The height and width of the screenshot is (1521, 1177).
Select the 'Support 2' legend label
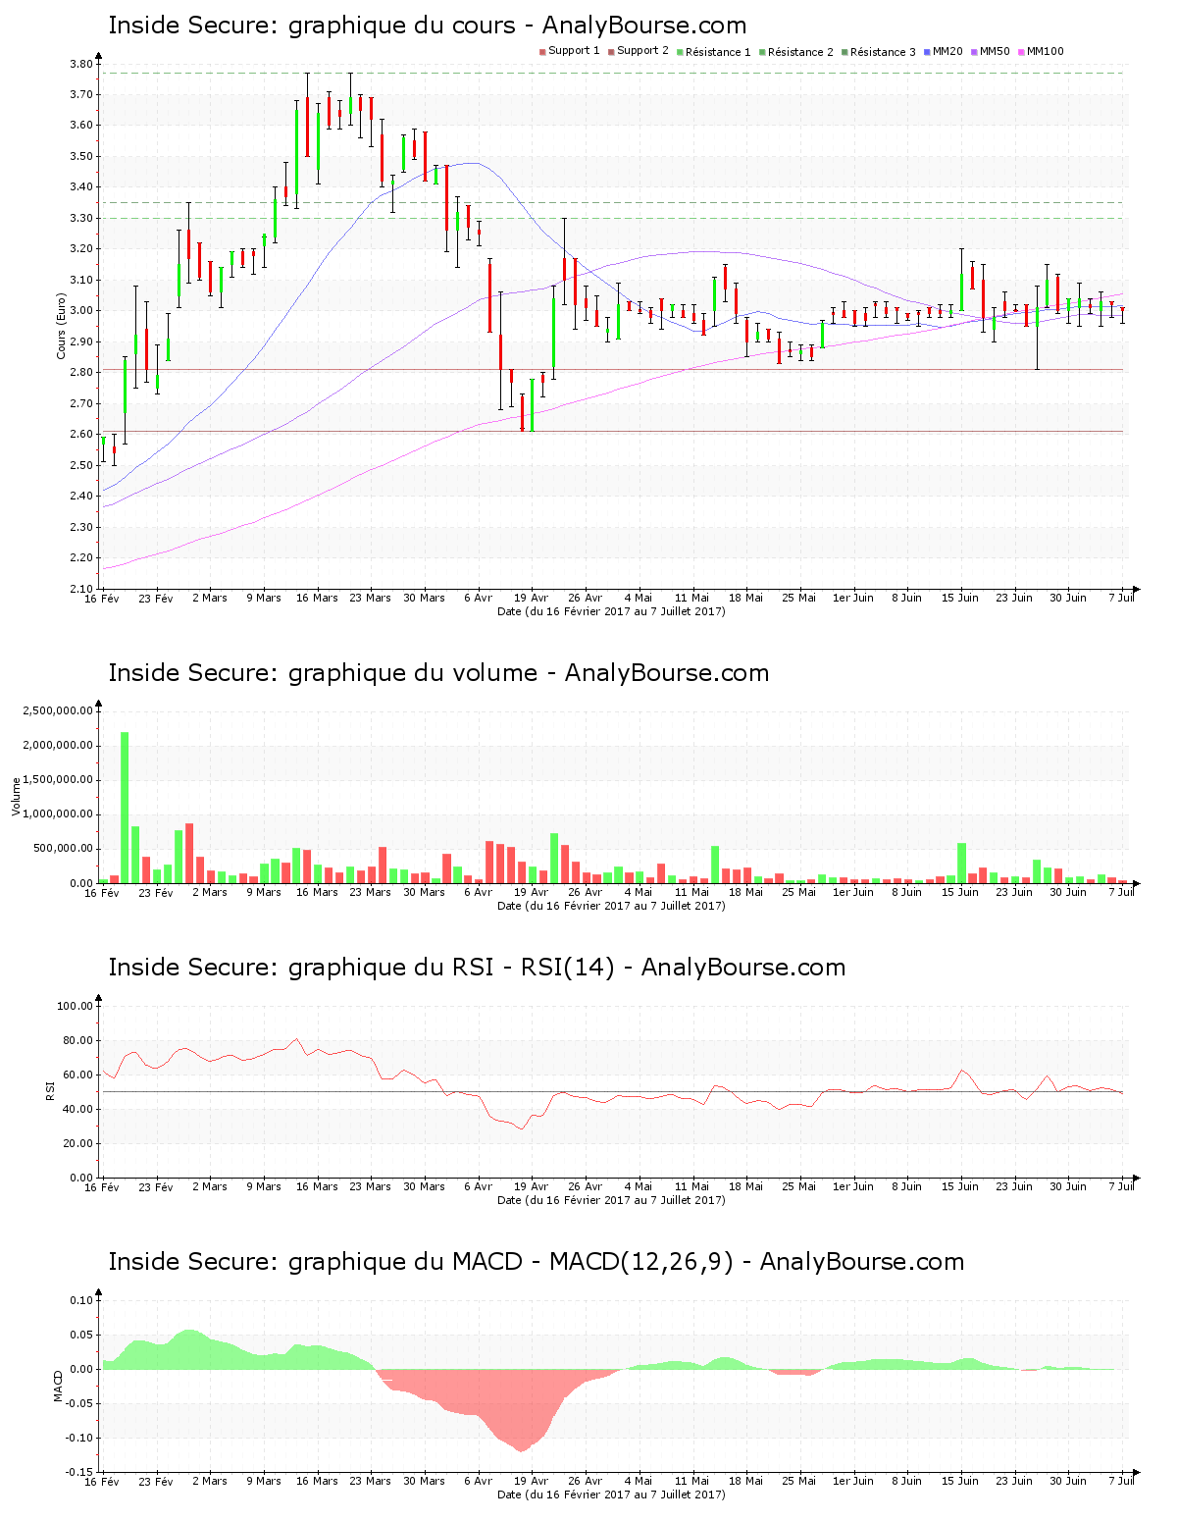[642, 51]
